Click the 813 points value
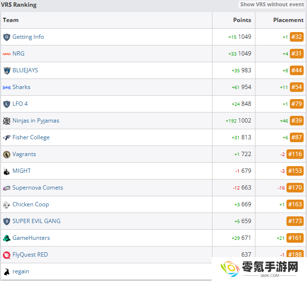 tap(246, 137)
